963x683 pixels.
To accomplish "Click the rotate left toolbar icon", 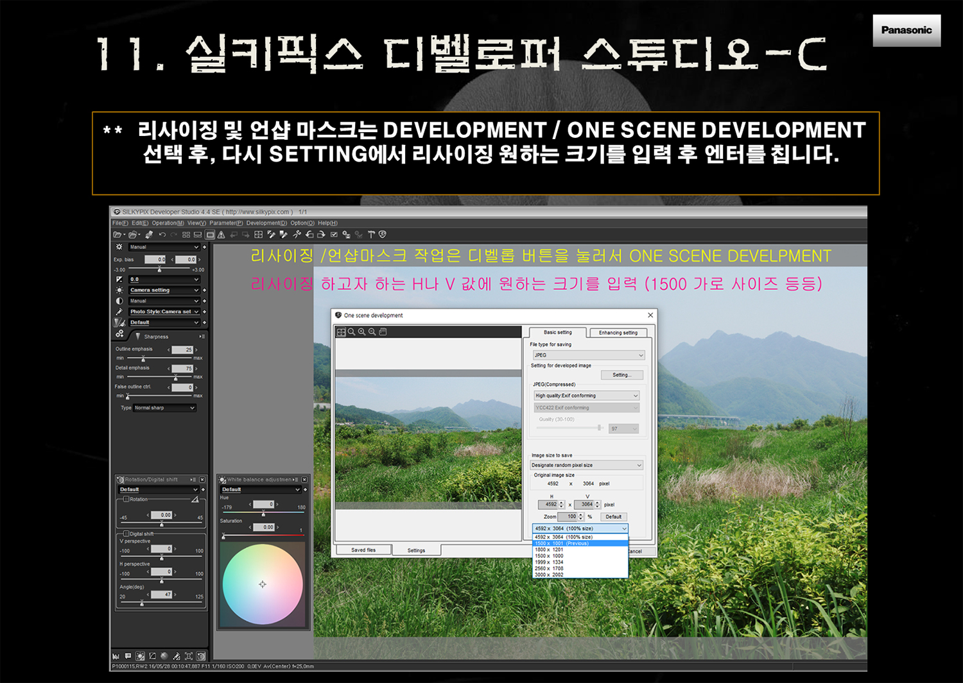I will [x=309, y=235].
